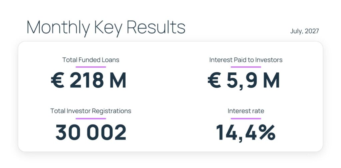
Task: Click purple underline beneath Interest Paid to Investors
Action: (x=246, y=67)
